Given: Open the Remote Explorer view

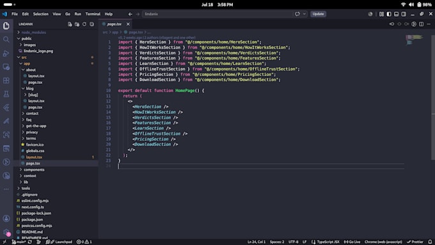Looking at the screenshot, I should 6,67.
